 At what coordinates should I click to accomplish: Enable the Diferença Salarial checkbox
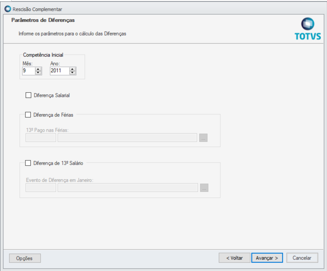tap(28, 95)
